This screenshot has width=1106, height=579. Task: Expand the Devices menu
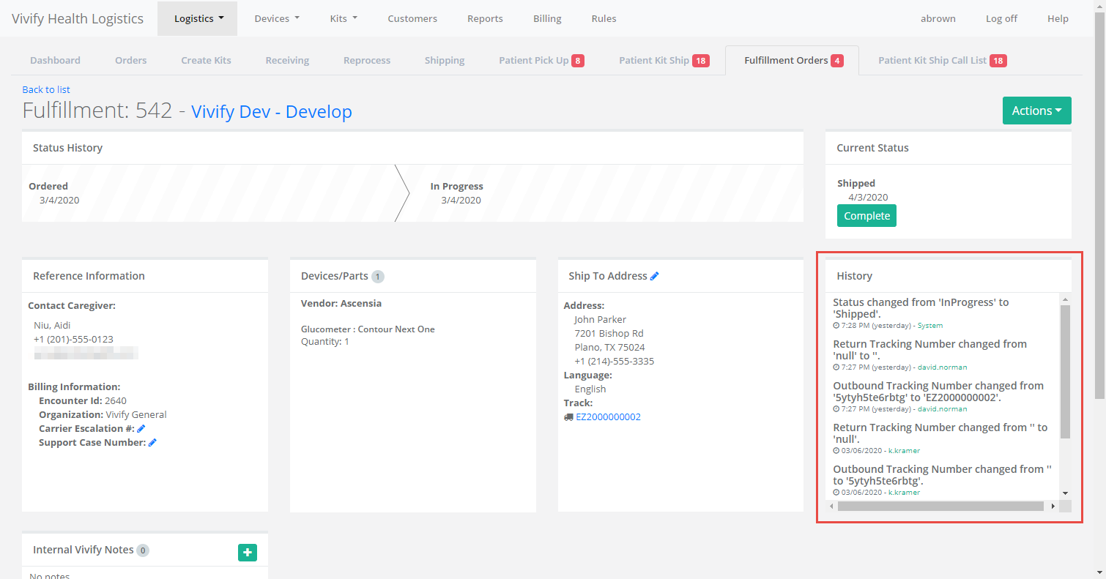coord(276,18)
